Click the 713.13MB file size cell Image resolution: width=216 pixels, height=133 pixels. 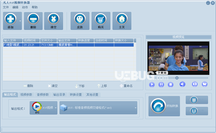(x=49, y=45)
